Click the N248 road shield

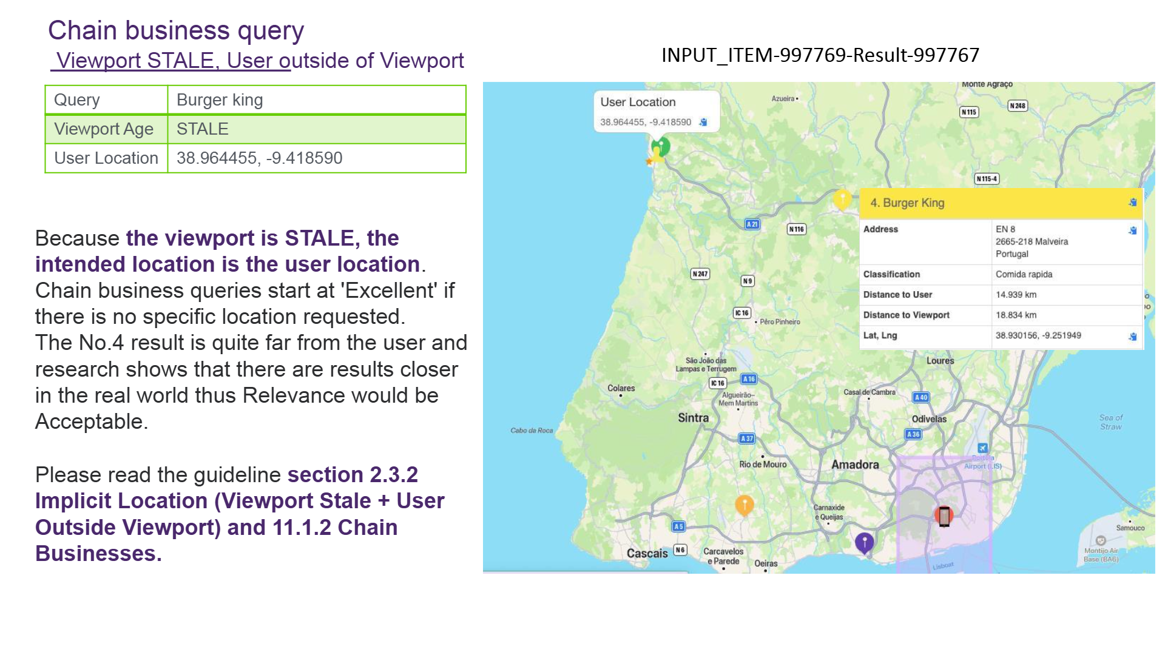point(1018,106)
